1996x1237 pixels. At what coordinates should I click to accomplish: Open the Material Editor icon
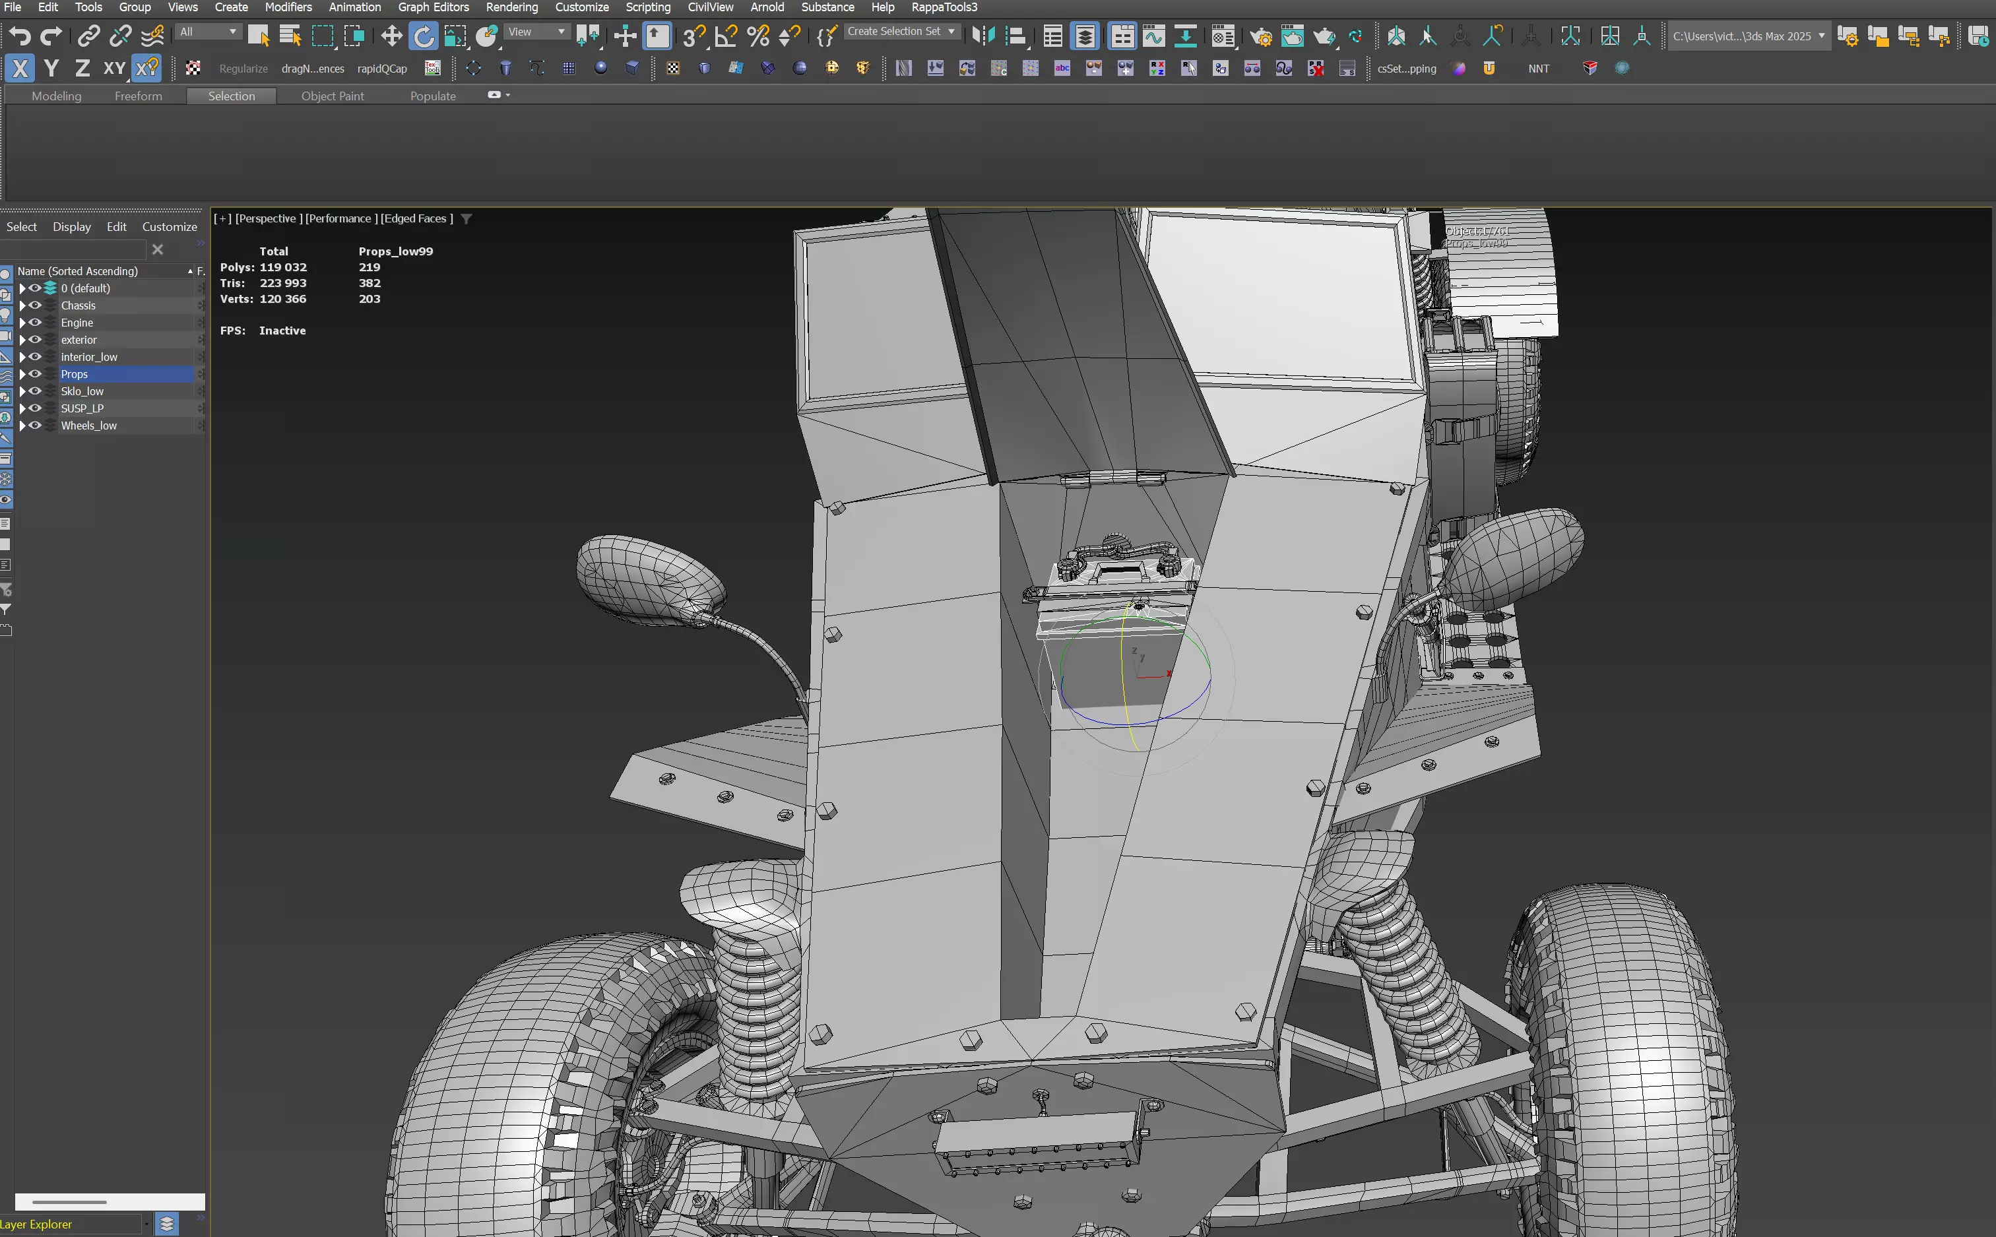[1223, 36]
